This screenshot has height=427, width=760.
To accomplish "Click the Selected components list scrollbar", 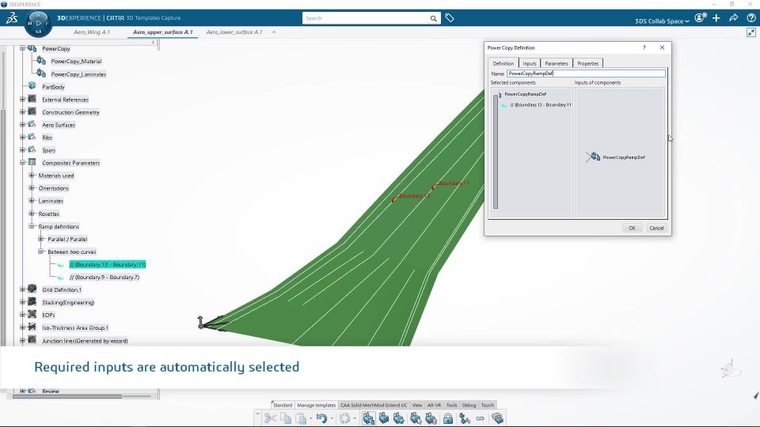I will 496,152.
